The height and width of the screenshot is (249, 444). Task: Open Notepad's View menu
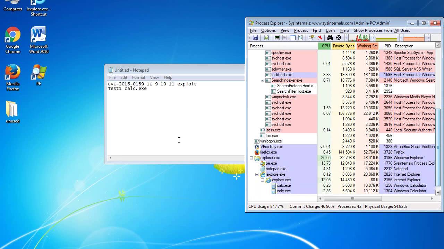click(x=154, y=77)
